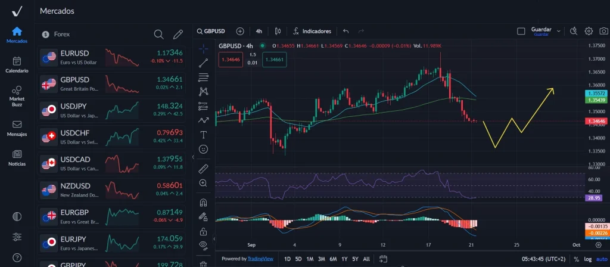The image size is (610, 267).
Task: Select the Text annotation tool
Action: pyautogui.click(x=204, y=135)
